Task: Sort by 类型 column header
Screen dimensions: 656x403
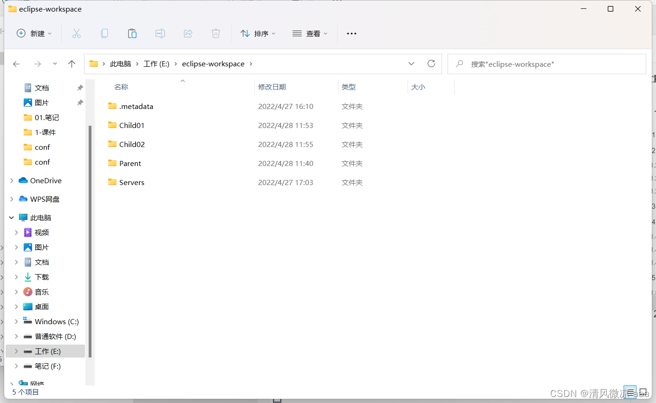Action: (349, 87)
